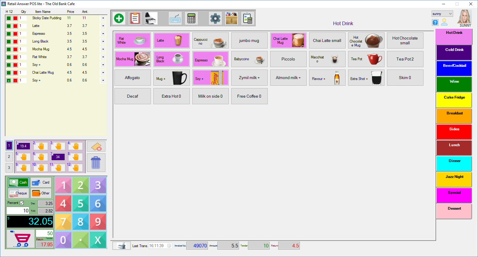478x257 pixels.
Task: Expand dropdown on Sticky Date Pudding row
Action: [103, 18]
